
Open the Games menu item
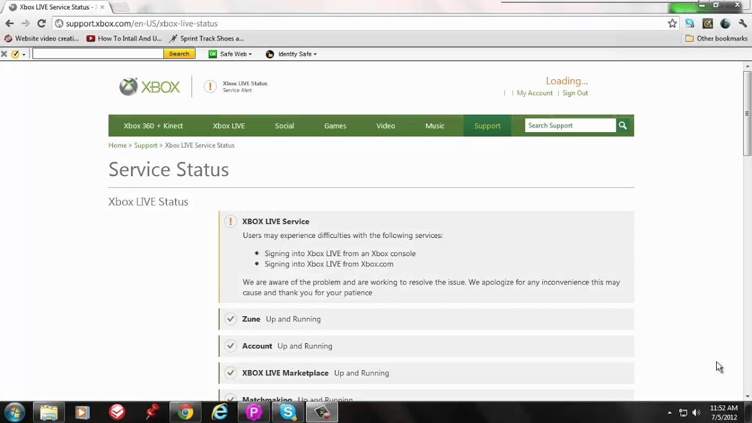pyautogui.click(x=335, y=126)
